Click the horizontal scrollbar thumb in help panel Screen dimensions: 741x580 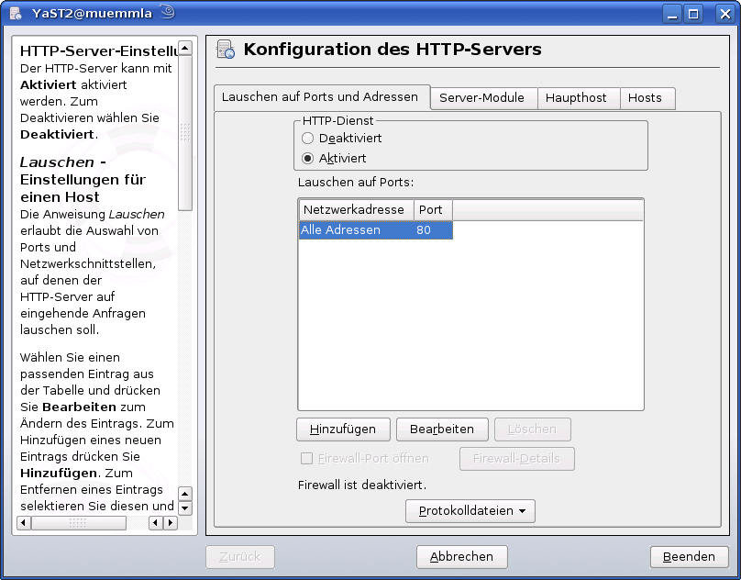pyautogui.click(x=79, y=522)
